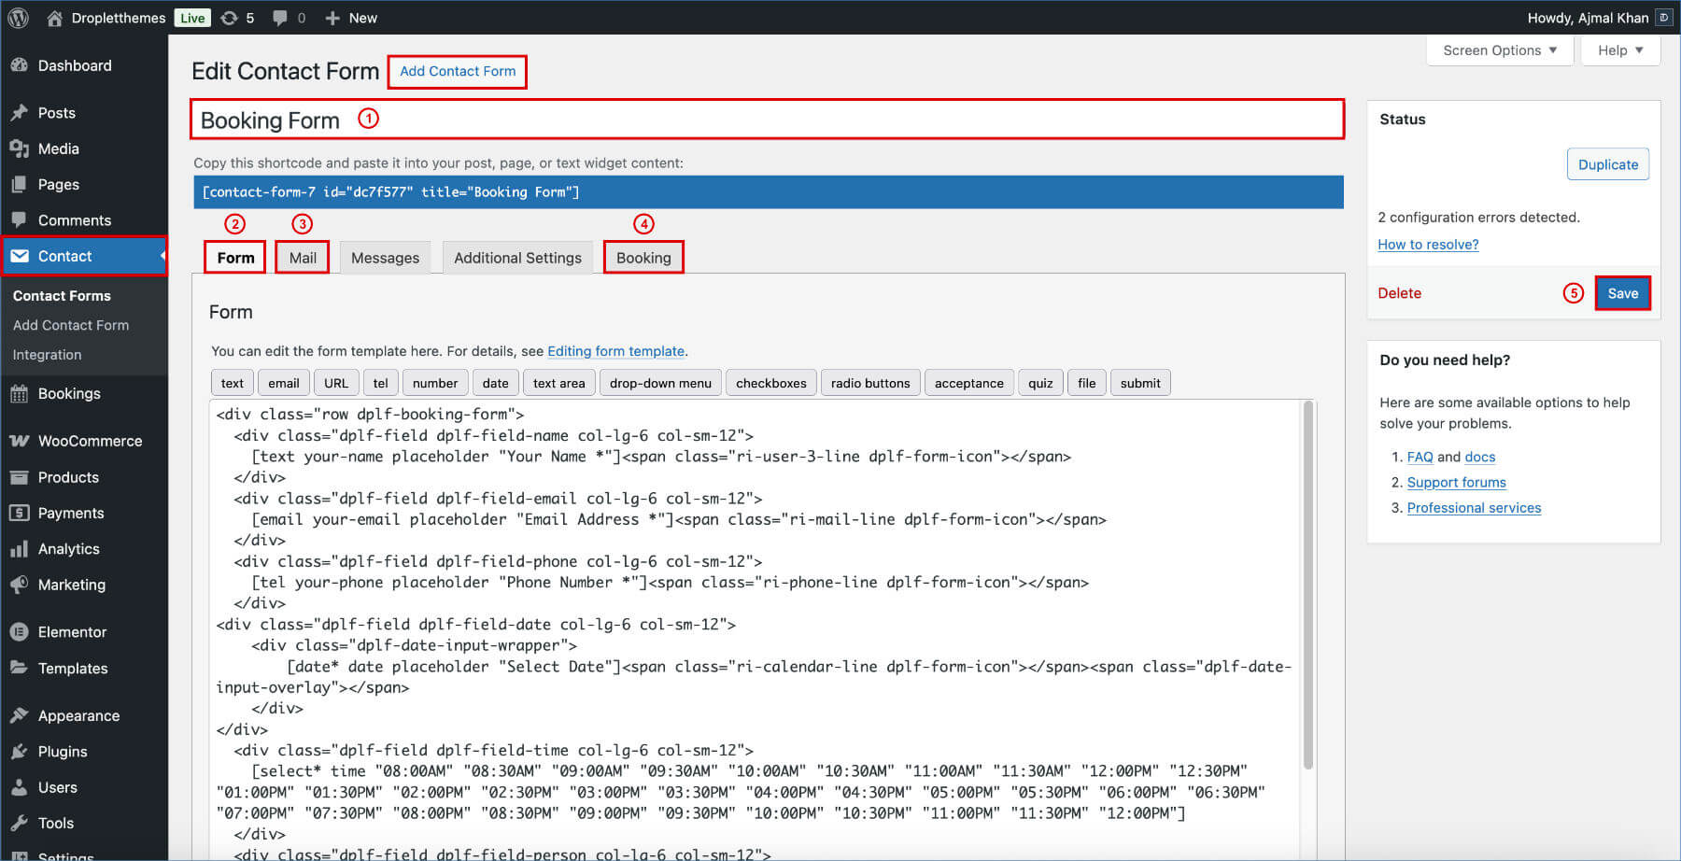Click the Booking Form title field

(766, 120)
